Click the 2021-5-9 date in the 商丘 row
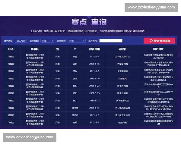This screenshot has height=145, width=181. point(94,56)
